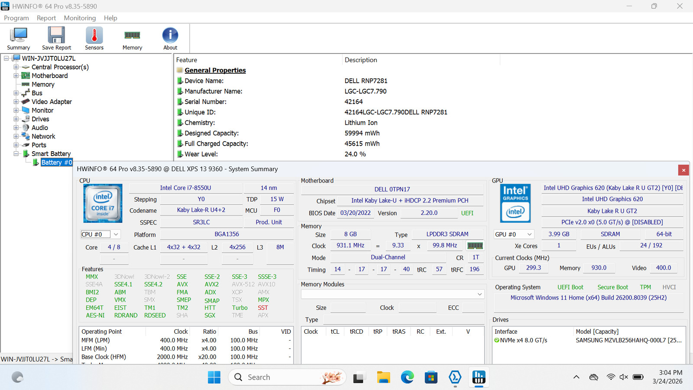693x390 pixels.
Task: Click the SAMSUNG MZVLB256HAHQ drive entry
Action: 629,340
